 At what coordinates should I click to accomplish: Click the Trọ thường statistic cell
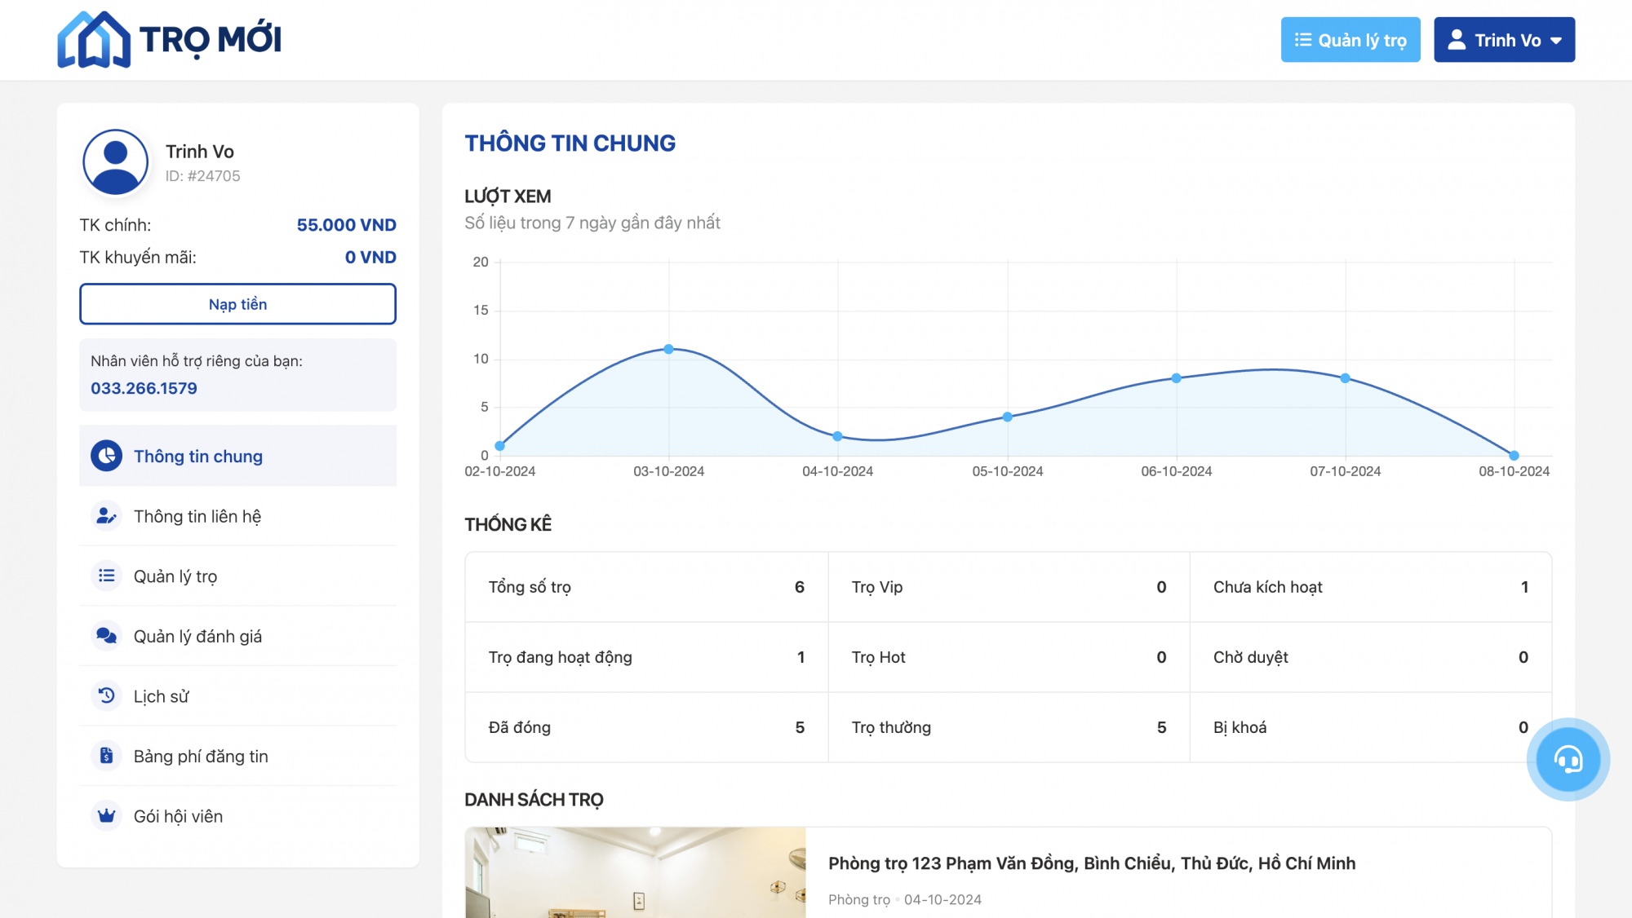(x=1009, y=727)
